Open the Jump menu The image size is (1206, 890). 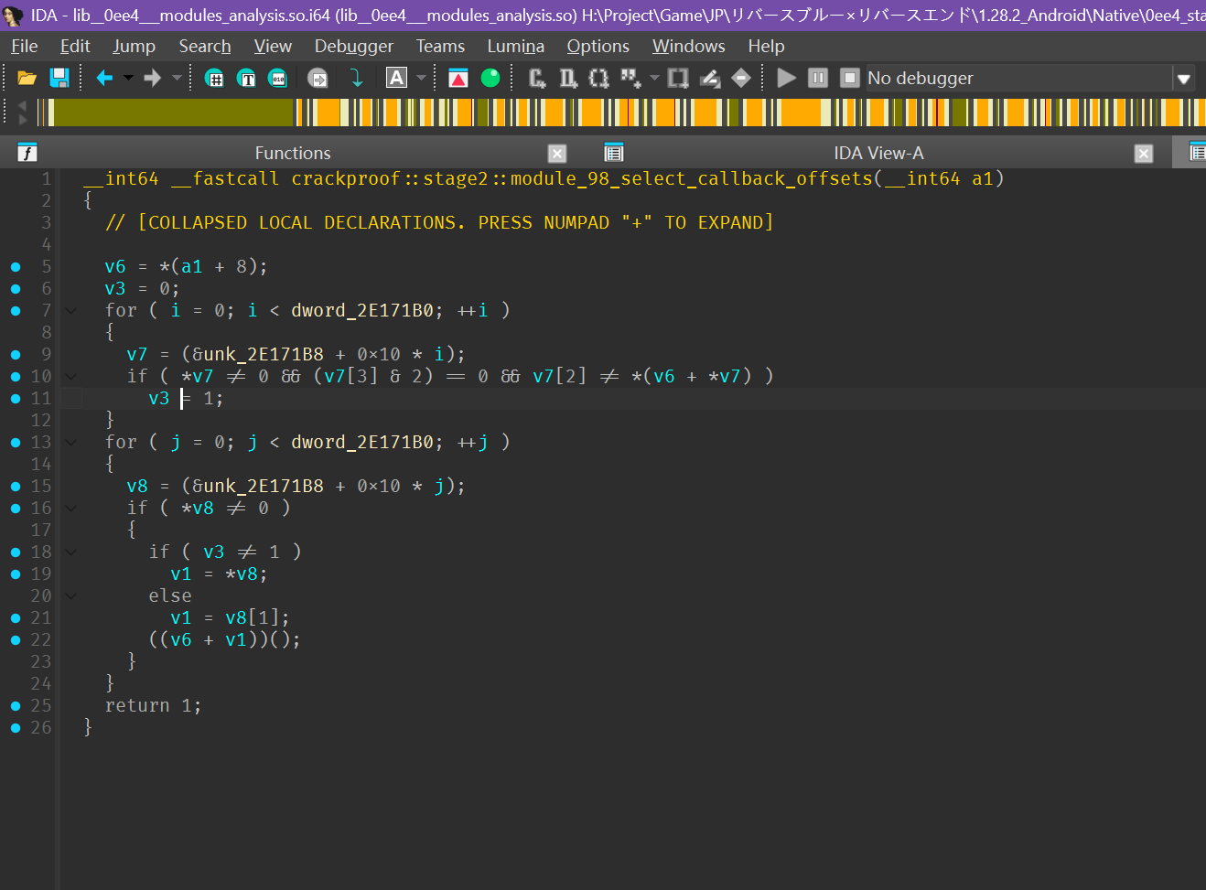[x=134, y=47]
